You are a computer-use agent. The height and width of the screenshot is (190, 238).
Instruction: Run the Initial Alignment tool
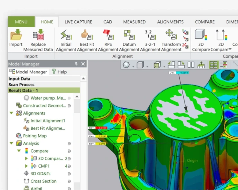[66, 35]
